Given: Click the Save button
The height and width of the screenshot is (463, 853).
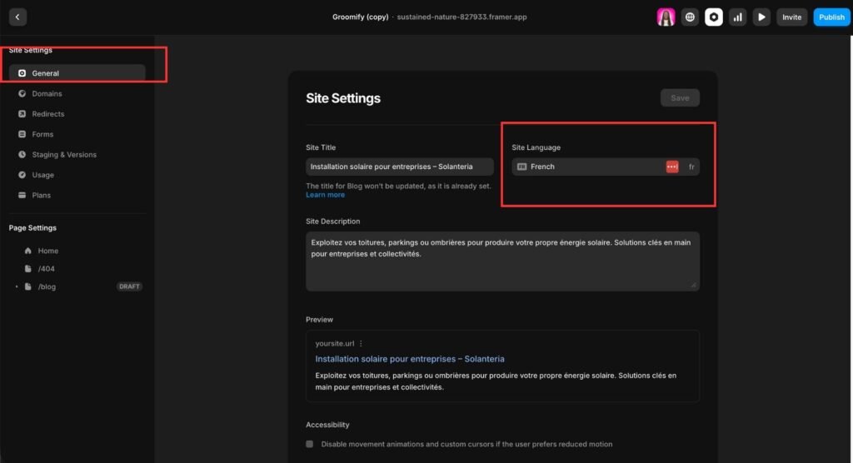Looking at the screenshot, I should point(680,98).
